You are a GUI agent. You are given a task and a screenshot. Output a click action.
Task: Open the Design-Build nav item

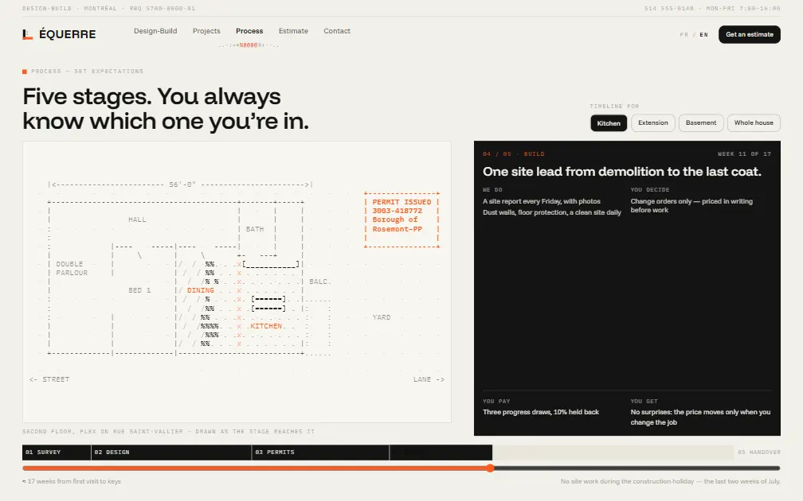155,31
